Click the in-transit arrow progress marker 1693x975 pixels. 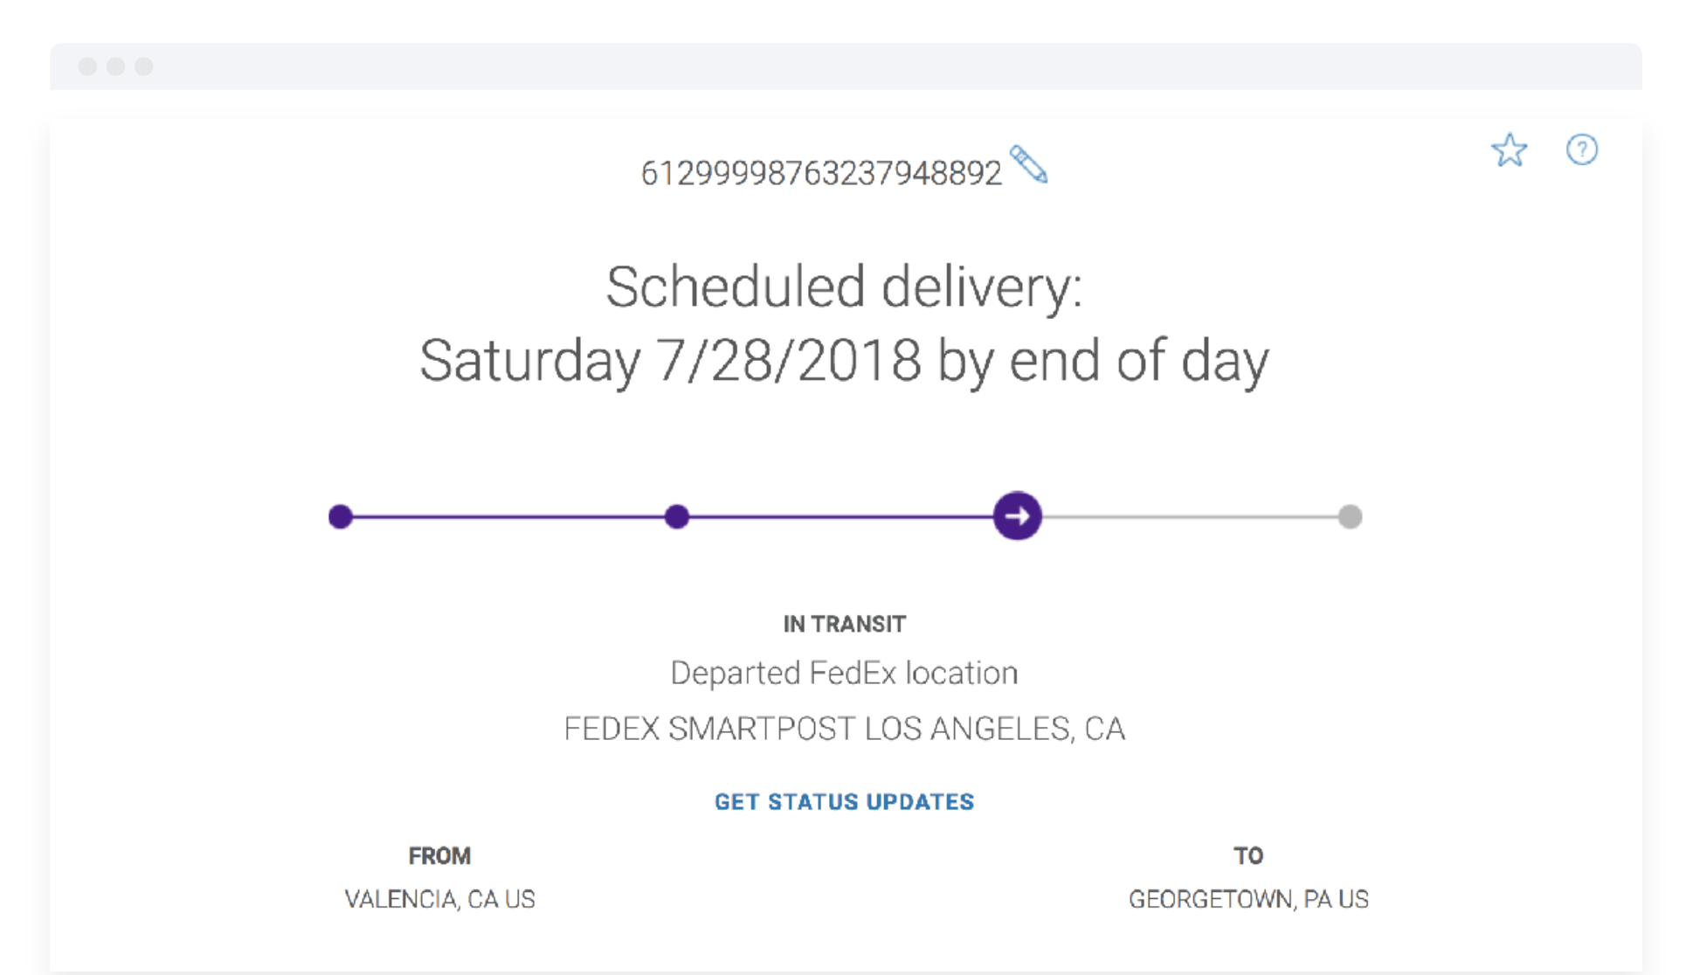tap(1017, 515)
